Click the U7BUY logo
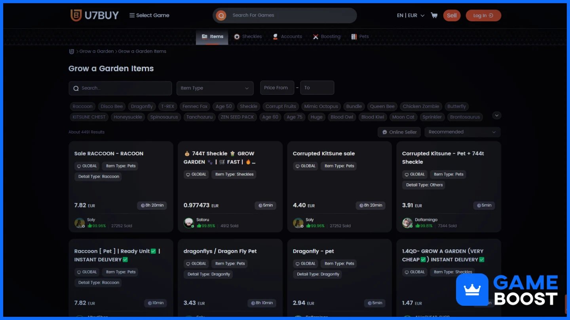The width and height of the screenshot is (570, 320). [x=95, y=15]
